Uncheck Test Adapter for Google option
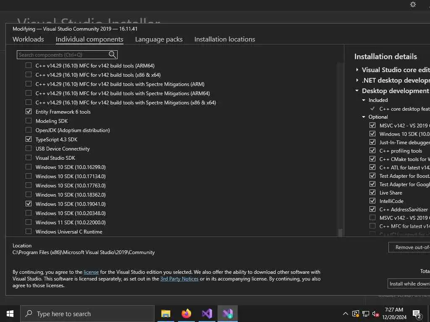The height and width of the screenshot is (322, 430). 372,184
